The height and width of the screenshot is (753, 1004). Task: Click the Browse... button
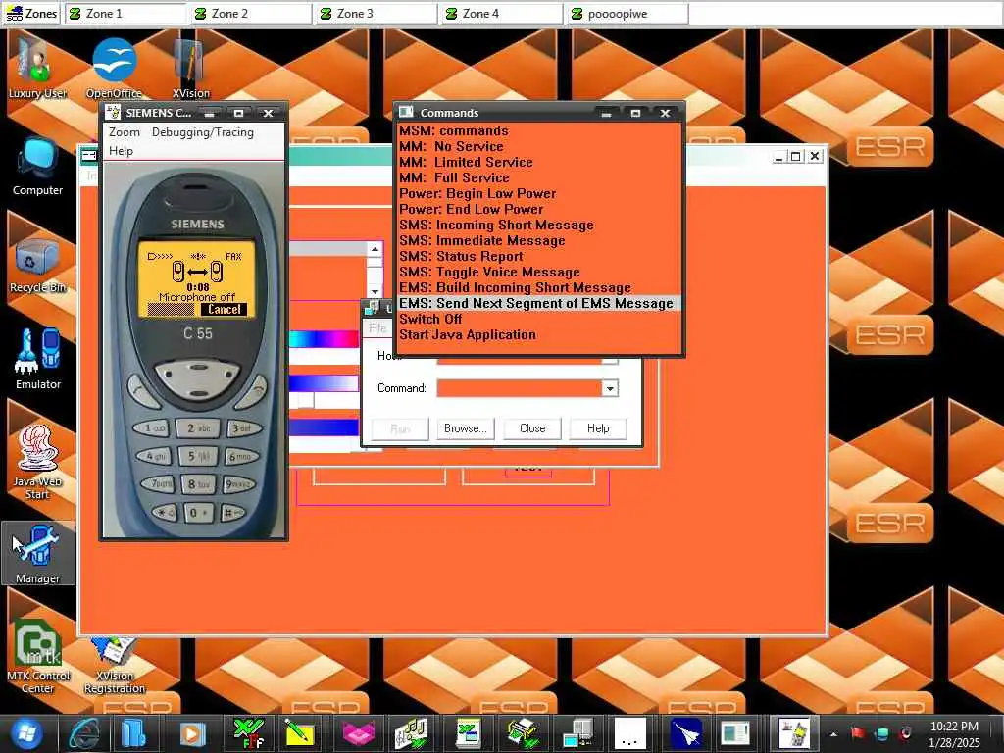click(466, 428)
